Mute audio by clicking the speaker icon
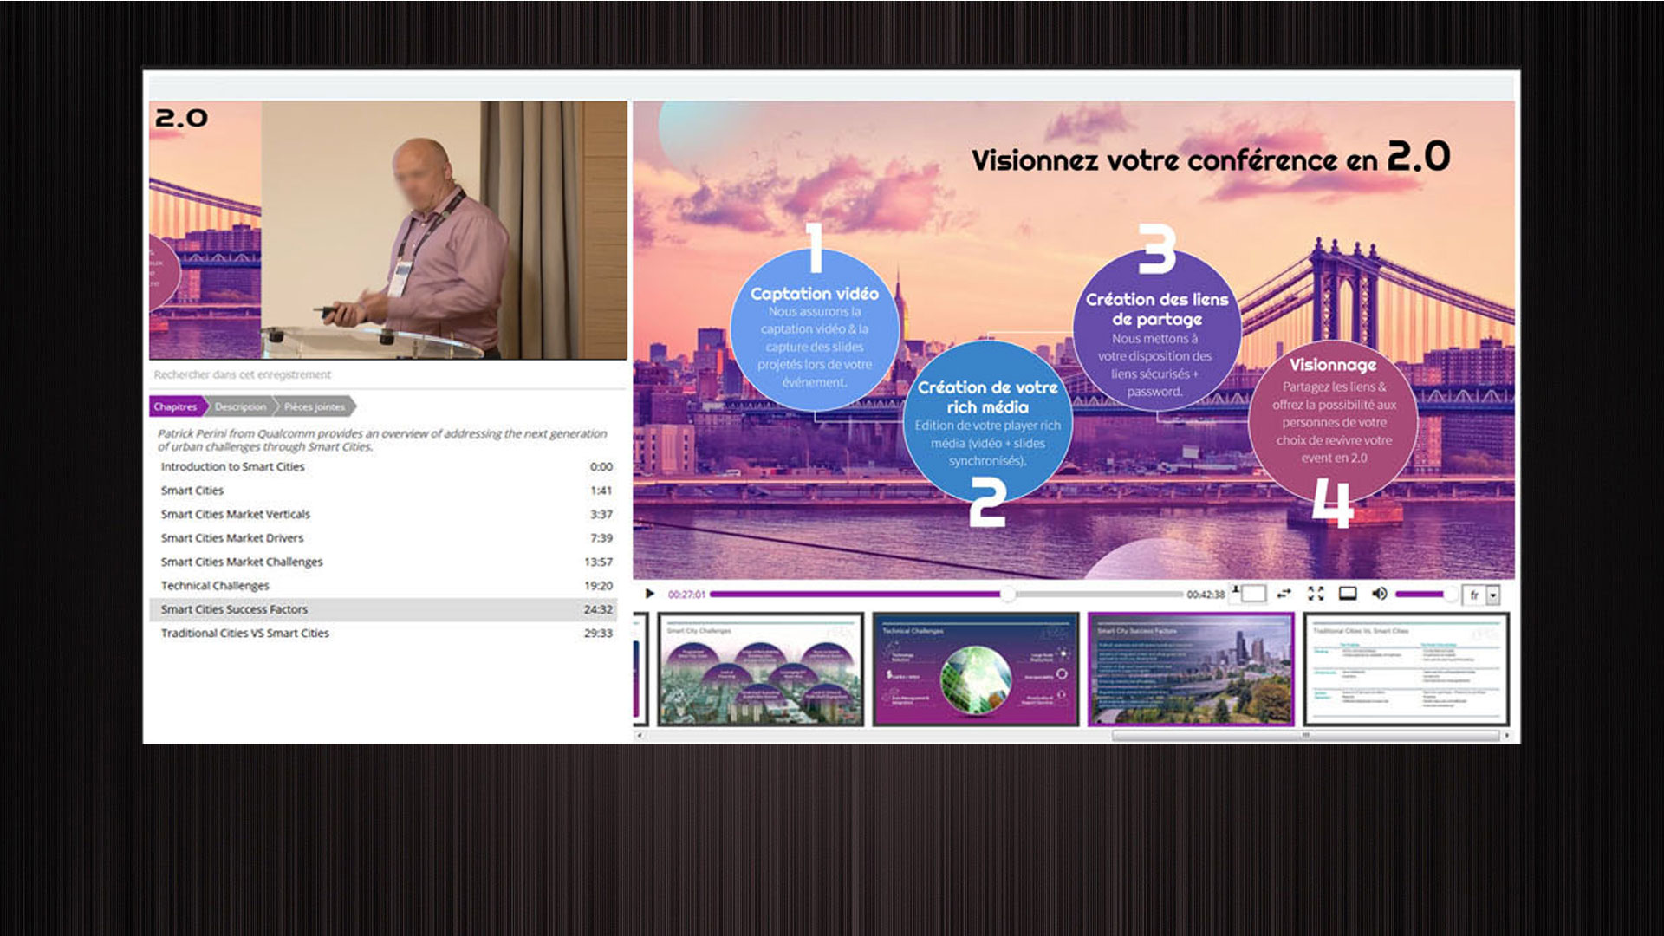Screen dimensions: 1664x936 [1379, 594]
